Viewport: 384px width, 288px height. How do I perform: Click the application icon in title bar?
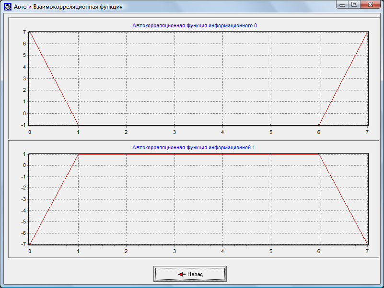(8, 7)
